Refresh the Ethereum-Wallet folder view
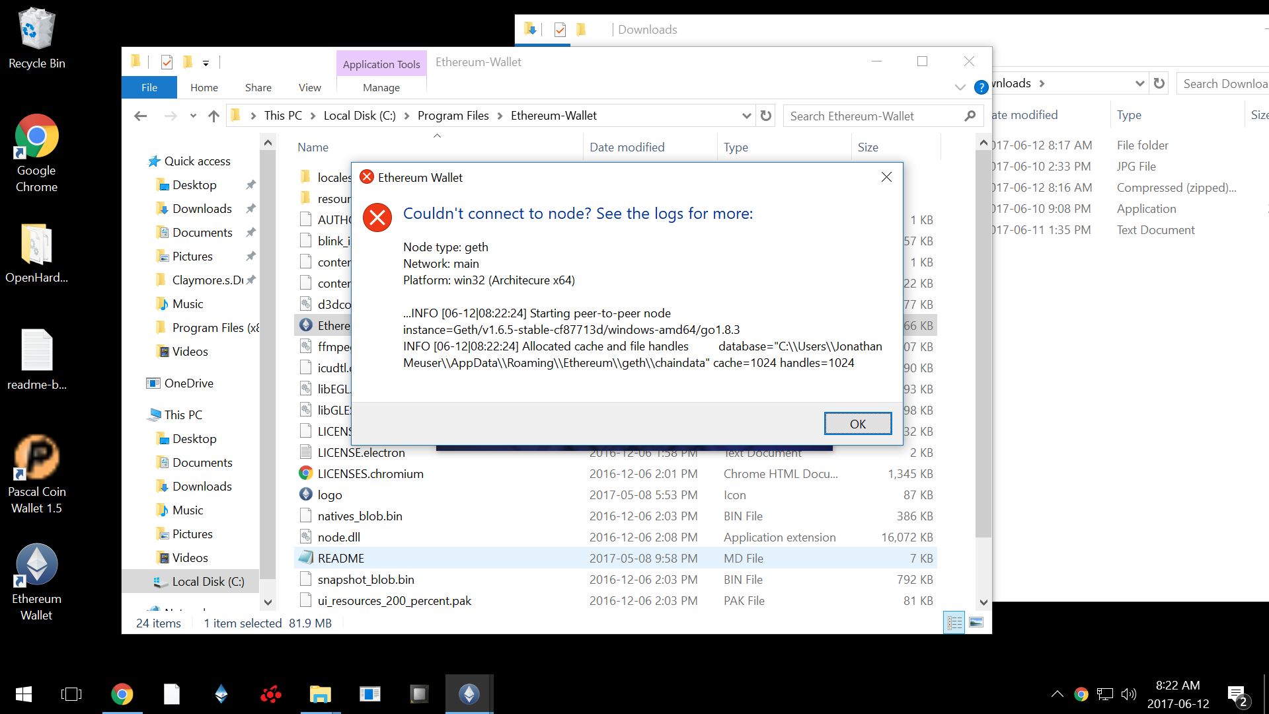The height and width of the screenshot is (714, 1269). (x=766, y=116)
